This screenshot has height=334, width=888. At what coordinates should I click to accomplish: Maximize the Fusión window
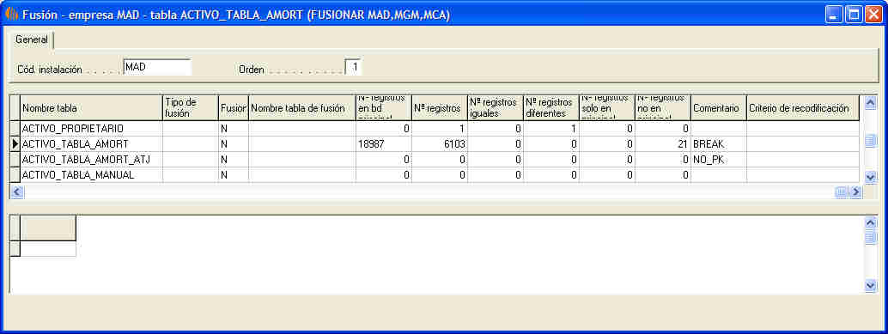click(854, 14)
